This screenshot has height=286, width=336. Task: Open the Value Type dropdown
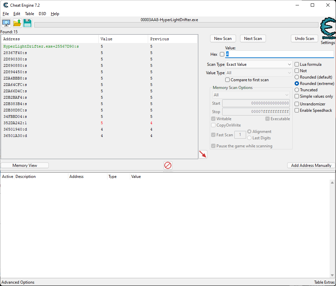coord(259,73)
